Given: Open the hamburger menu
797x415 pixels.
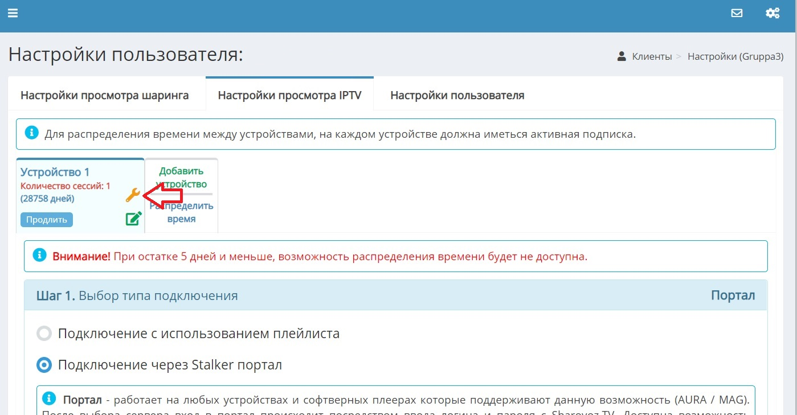Looking at the screenshot, I should (x=13, y=13).
